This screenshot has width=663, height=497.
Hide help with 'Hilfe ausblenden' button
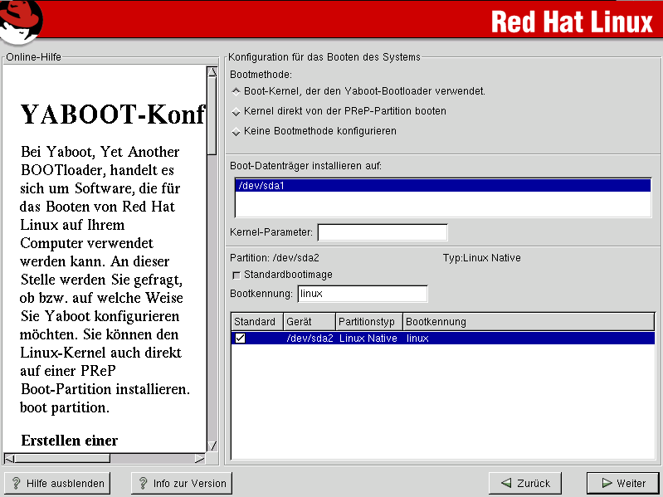(x=58, y=483)
